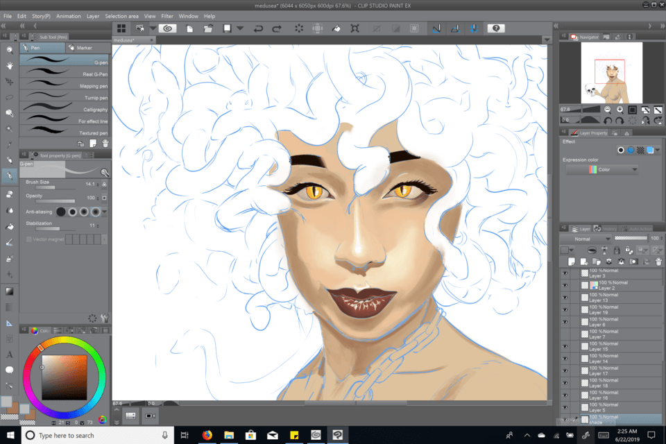This screenshot has height=444, width=666.
Task: Hide Layer 3 using its eye icon
Action: coord(565,273)
